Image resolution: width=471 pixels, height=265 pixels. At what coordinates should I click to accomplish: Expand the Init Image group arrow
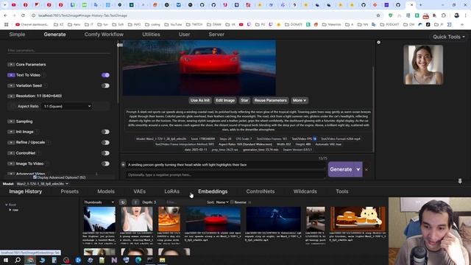11,132
